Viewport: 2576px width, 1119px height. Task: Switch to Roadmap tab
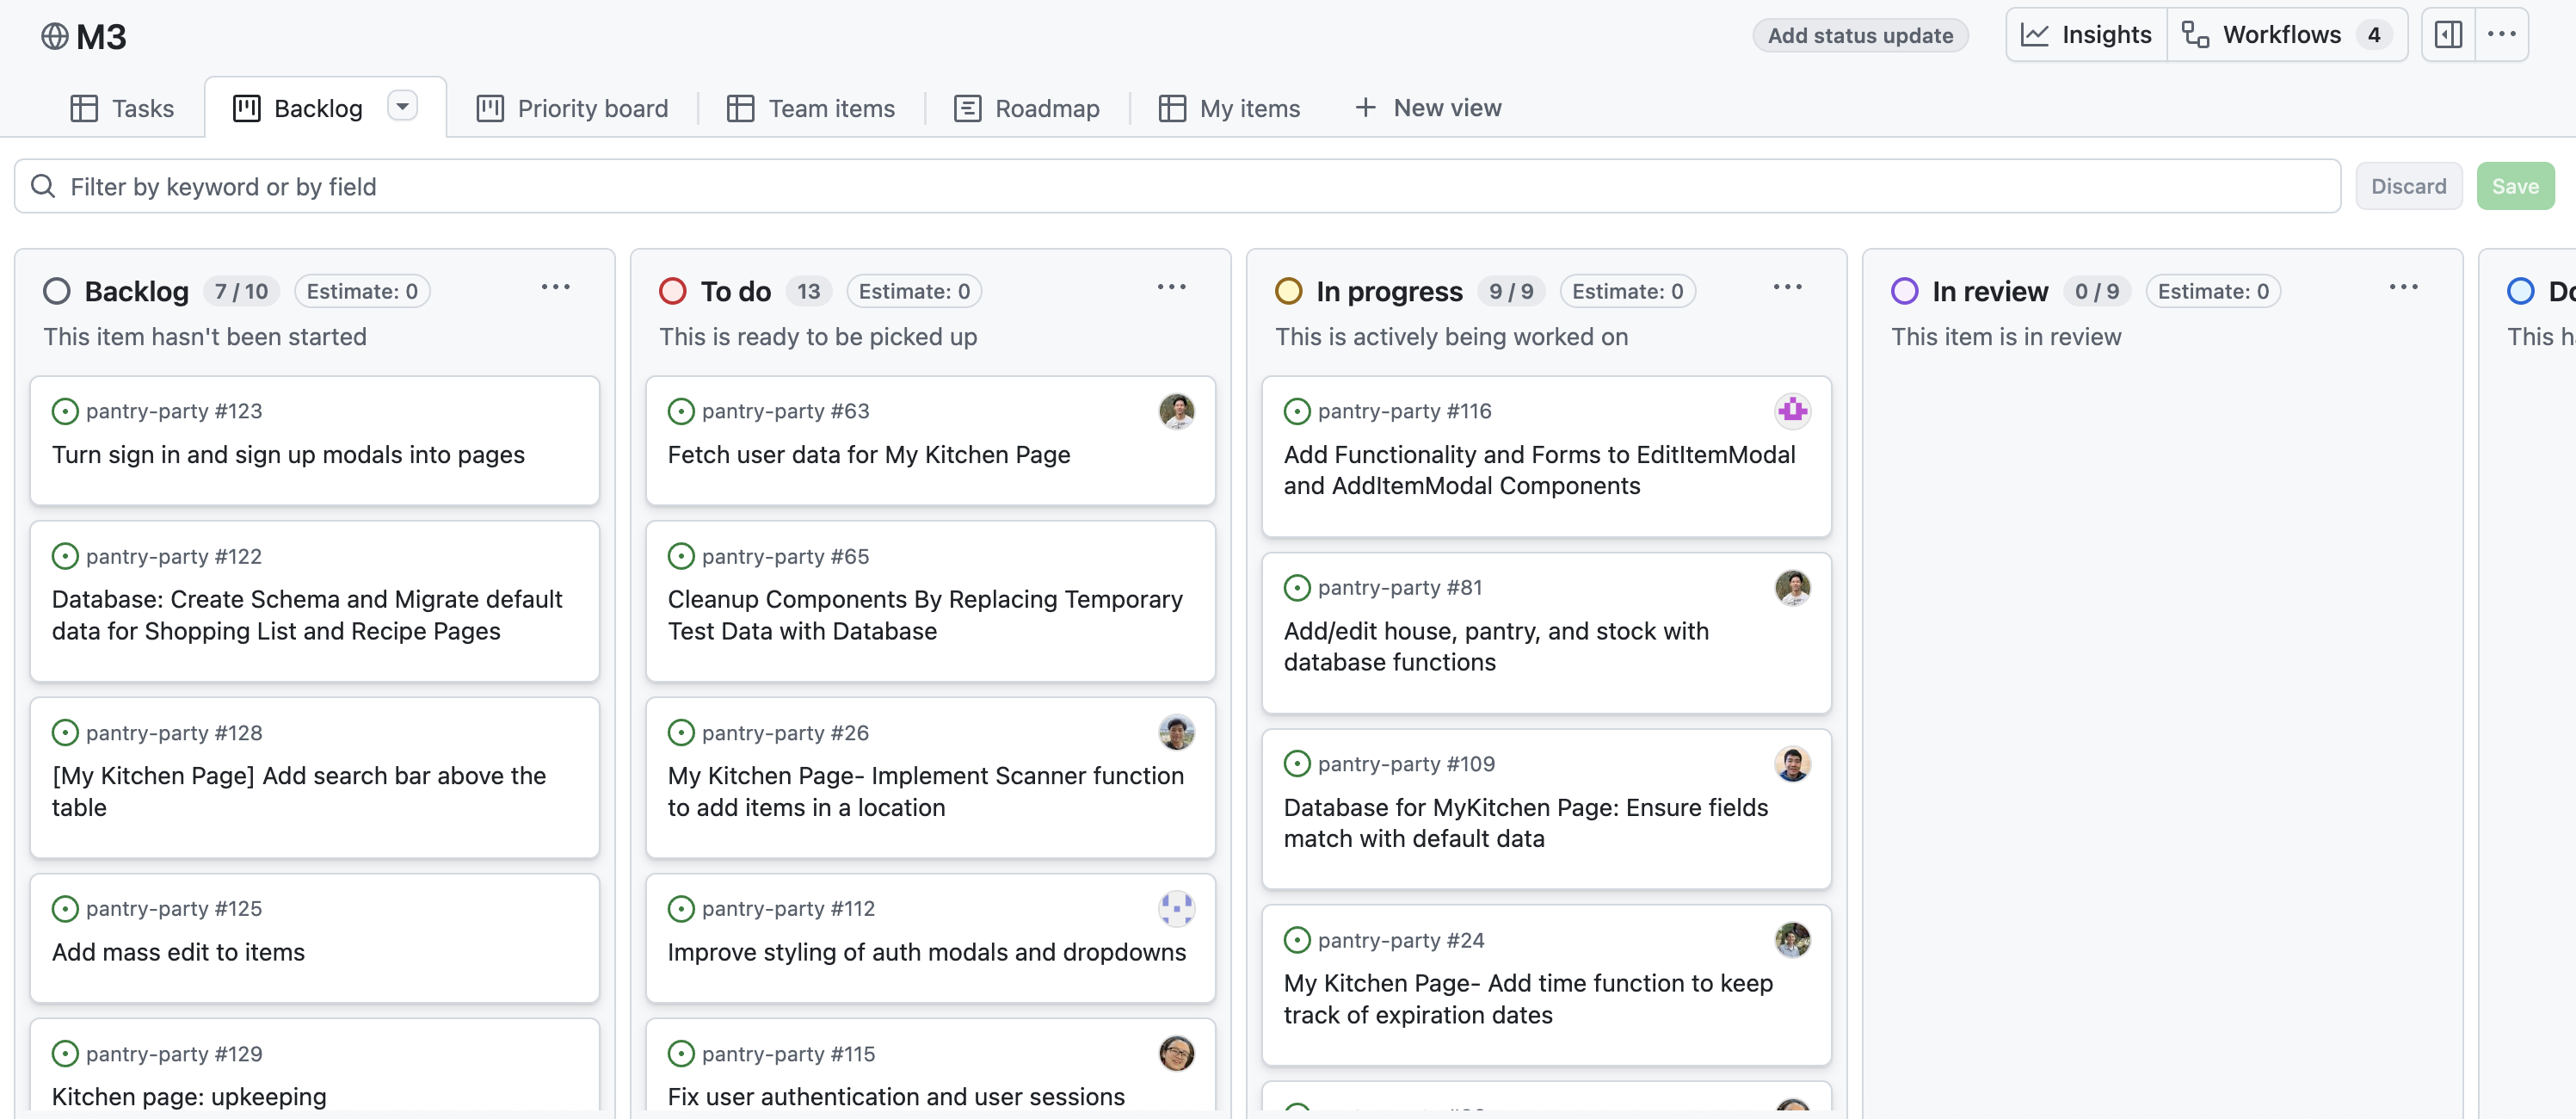[1027, 108]
